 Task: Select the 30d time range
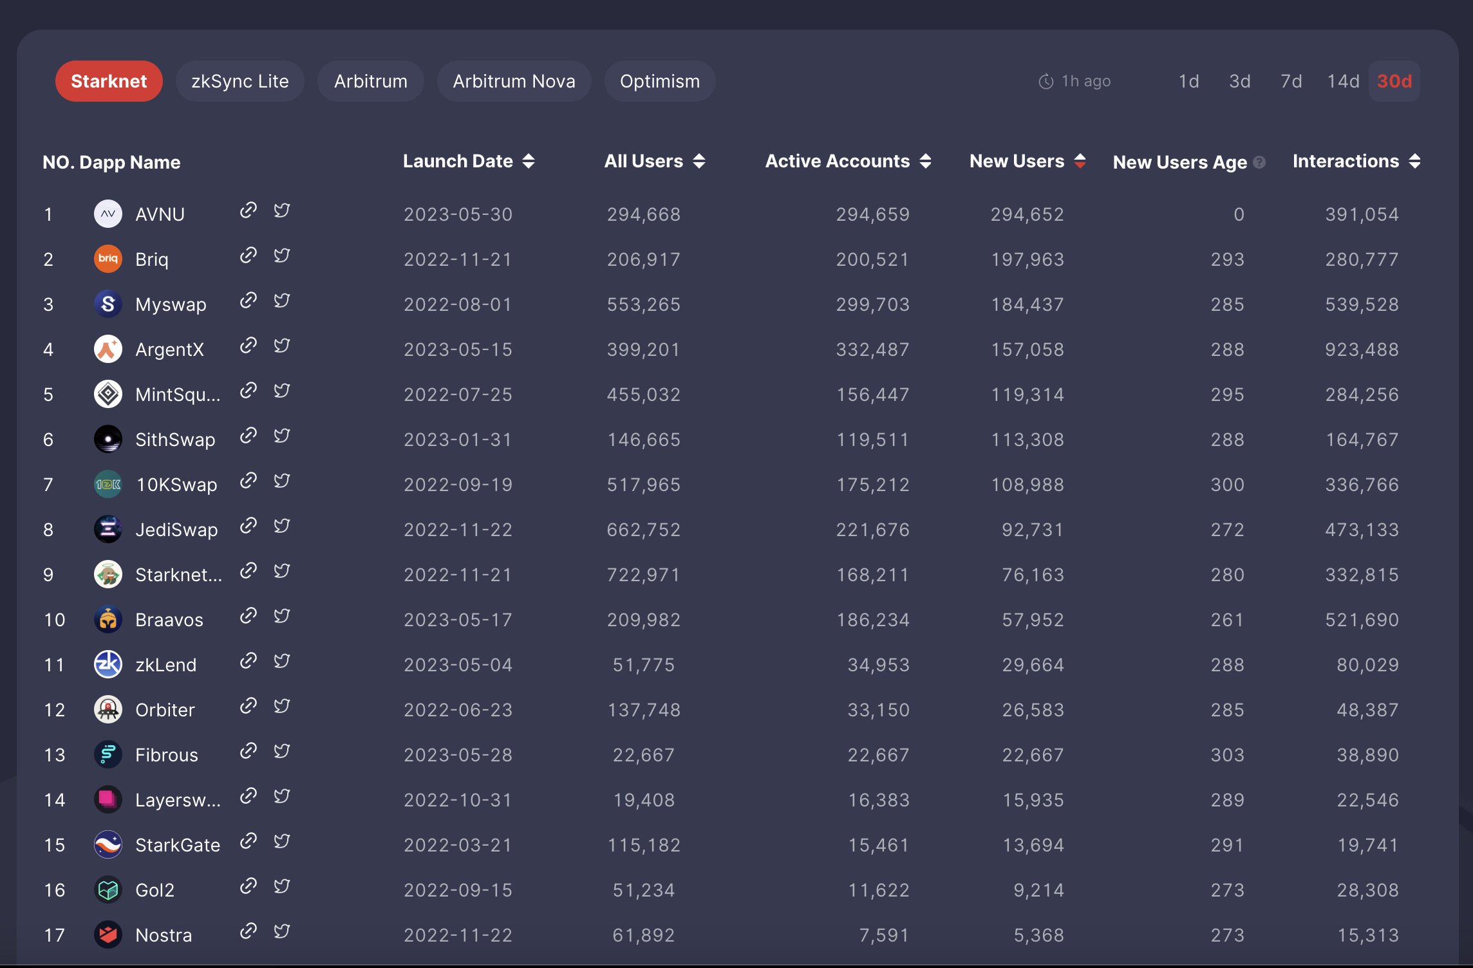pyautogui.click(x=1394, y=81)
